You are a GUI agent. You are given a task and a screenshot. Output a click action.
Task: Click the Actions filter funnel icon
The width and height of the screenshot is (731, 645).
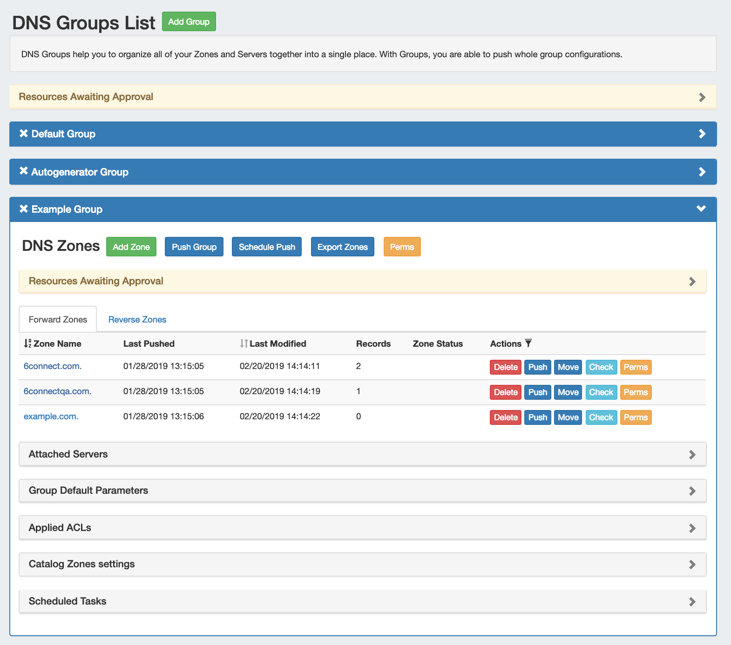tap(528, 343)
